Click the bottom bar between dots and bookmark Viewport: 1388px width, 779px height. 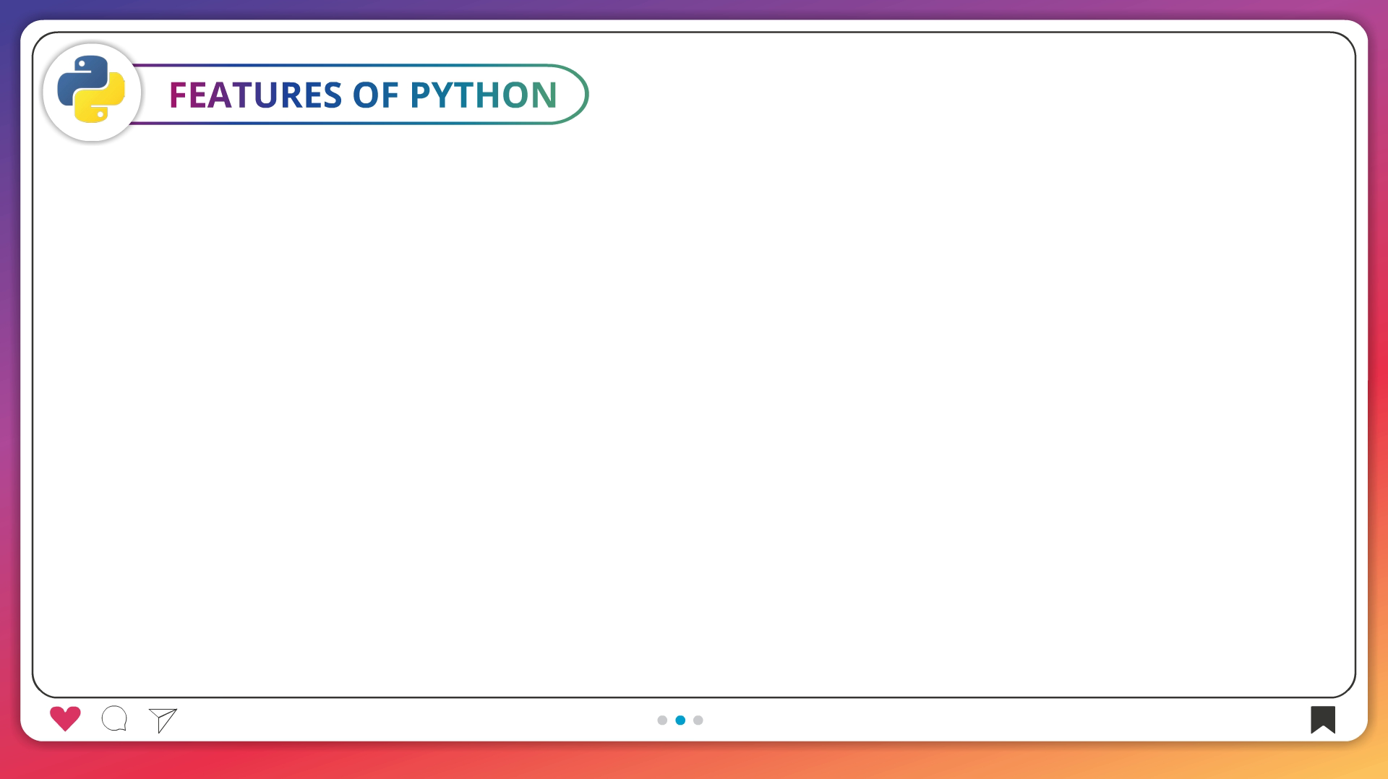pos(1012,720)
